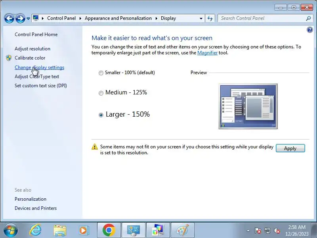
Task: Click the Apply button
Action: click(x=290, y=148)
